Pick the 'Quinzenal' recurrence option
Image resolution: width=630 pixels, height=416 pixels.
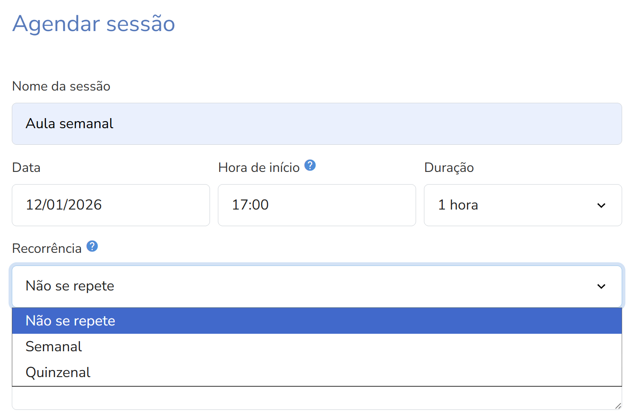point(58,372)
